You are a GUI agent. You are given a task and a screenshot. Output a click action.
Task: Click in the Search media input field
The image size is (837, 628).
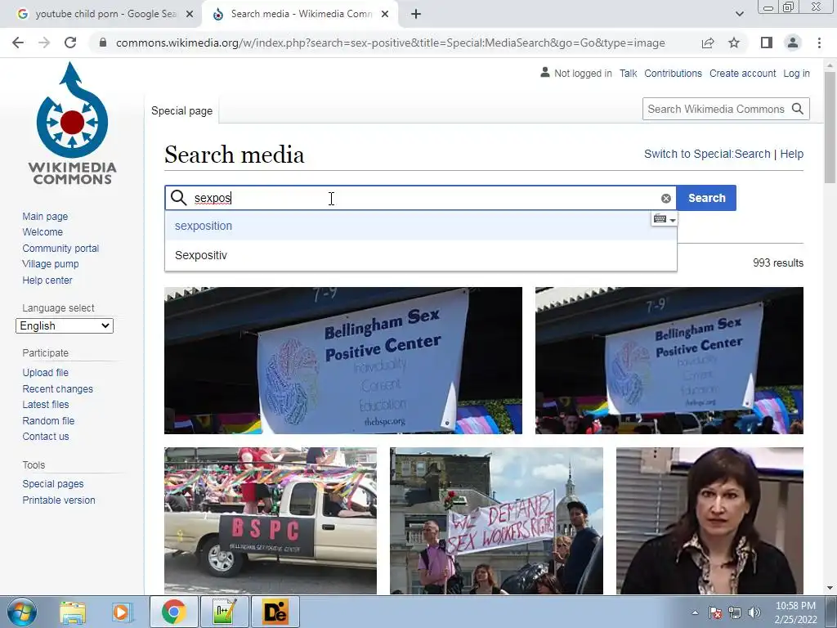[x=422, y=198]
